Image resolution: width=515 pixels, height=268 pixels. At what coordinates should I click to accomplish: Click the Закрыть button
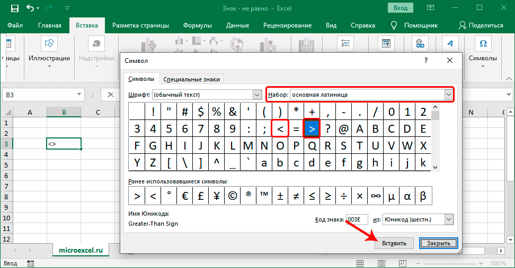(439, 243)
